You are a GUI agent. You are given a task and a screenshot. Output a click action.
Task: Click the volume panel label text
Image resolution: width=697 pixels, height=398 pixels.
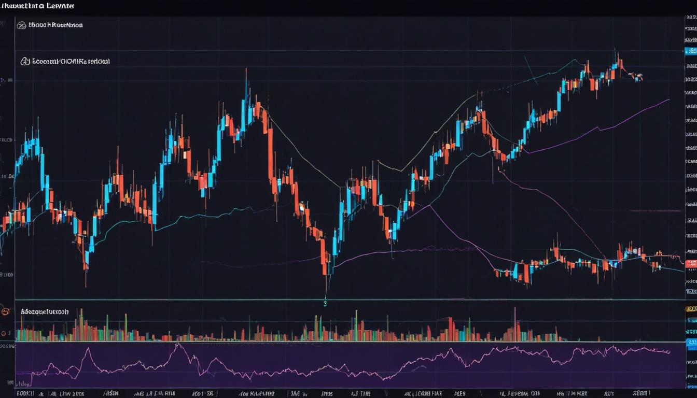tap(44, 311)
